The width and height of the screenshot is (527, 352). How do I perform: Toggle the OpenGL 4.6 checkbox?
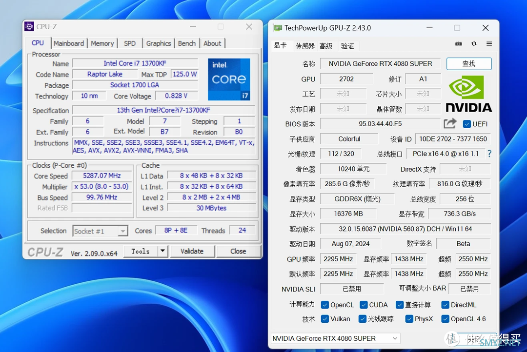(445, 319)
